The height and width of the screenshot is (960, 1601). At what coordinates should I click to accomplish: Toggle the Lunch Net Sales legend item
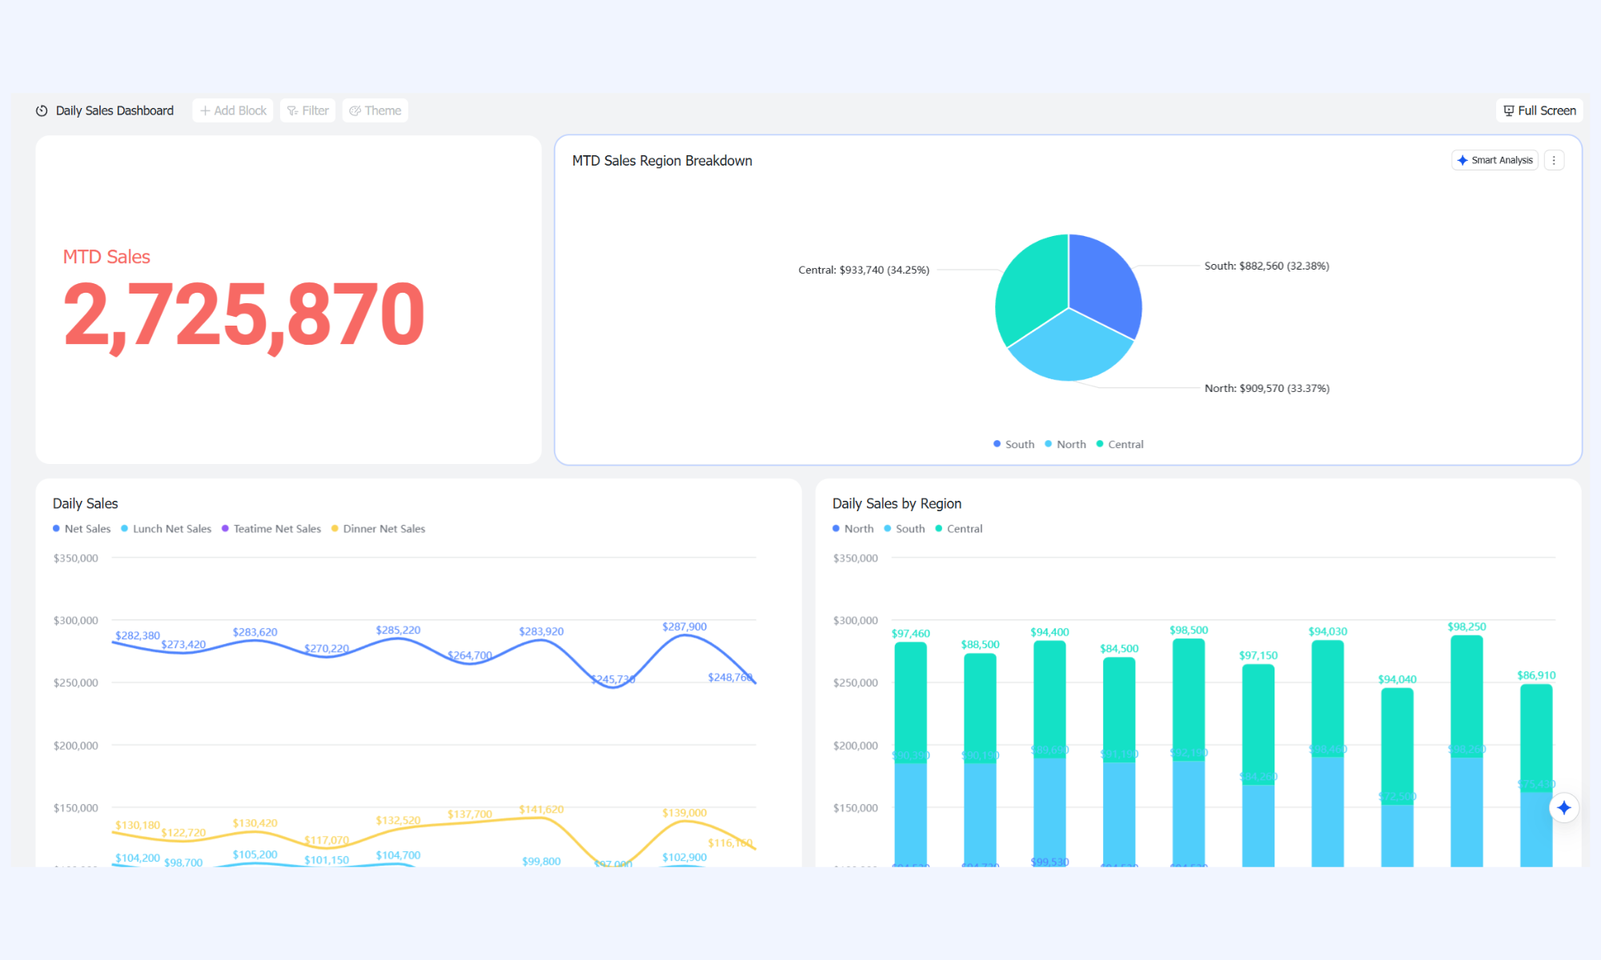point(166,529)
